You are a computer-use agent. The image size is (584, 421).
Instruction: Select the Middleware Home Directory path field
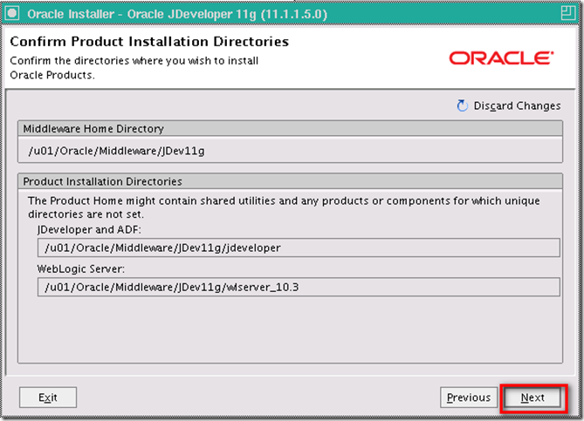click(x=290, y=151)
